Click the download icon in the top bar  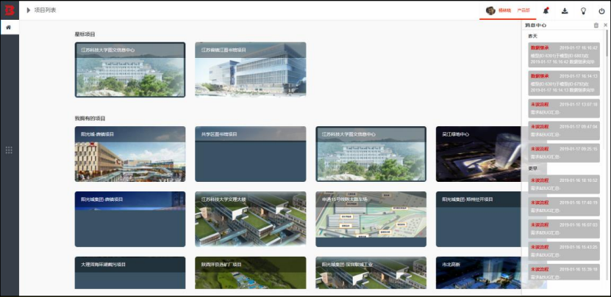pyautogui.click(x=565, y=11)
